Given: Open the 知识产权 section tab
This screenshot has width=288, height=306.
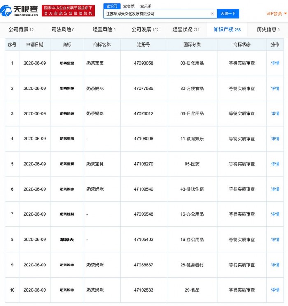Looking at the screenshot, I should (227, 30).
